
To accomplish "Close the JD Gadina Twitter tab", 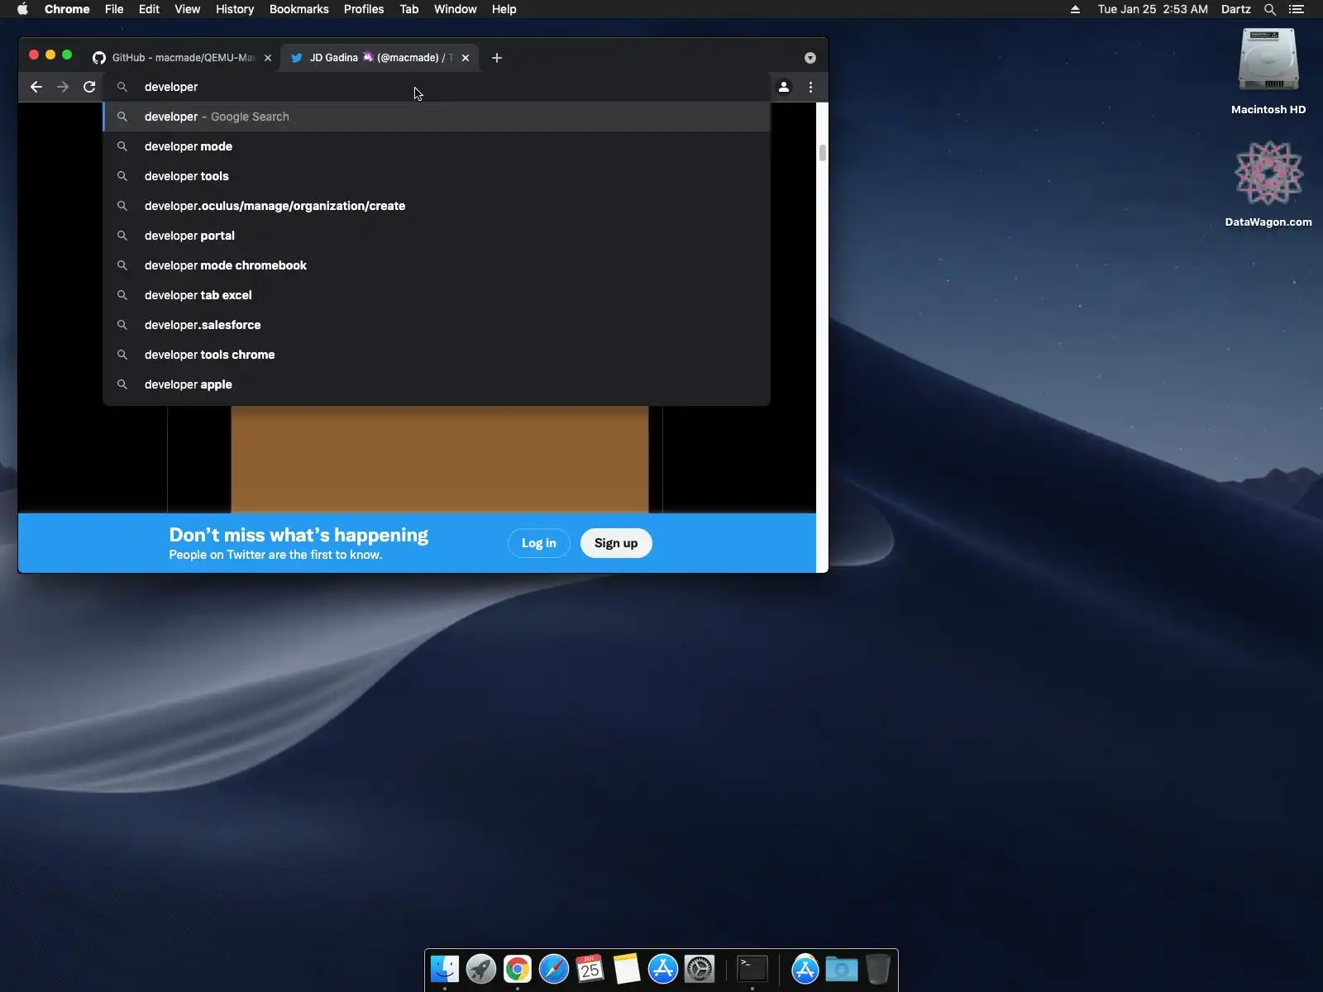I will click(466, 58).
